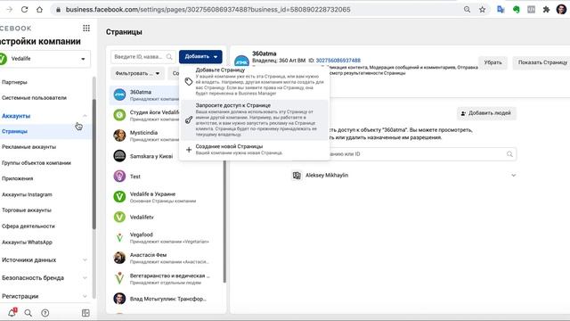This screenshot has height=321, width=570.
Task: Toggle the sidebar layout icon at bottom
Action: coord(85,313)
